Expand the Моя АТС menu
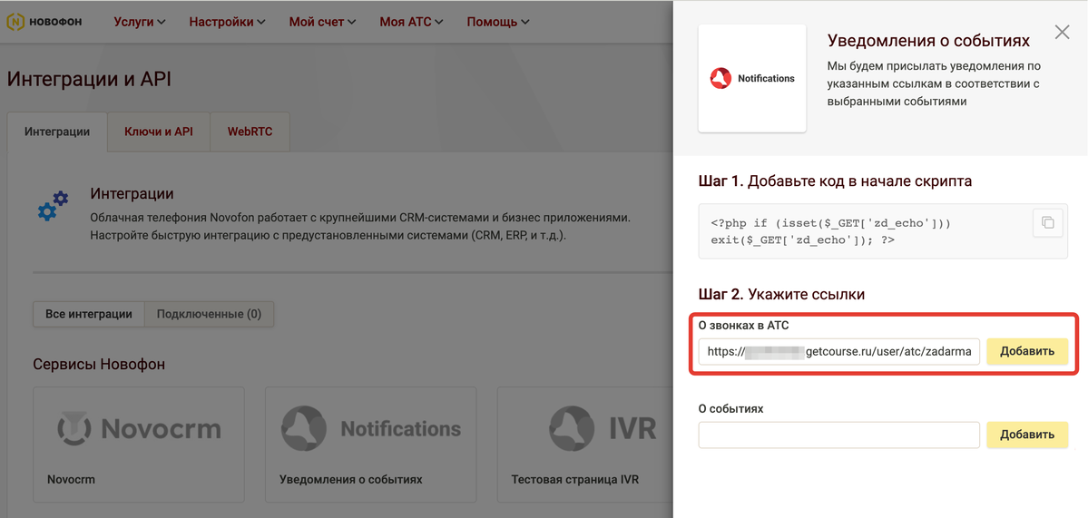The width and height of the screenshot is (1088, 518). [411, 22]
